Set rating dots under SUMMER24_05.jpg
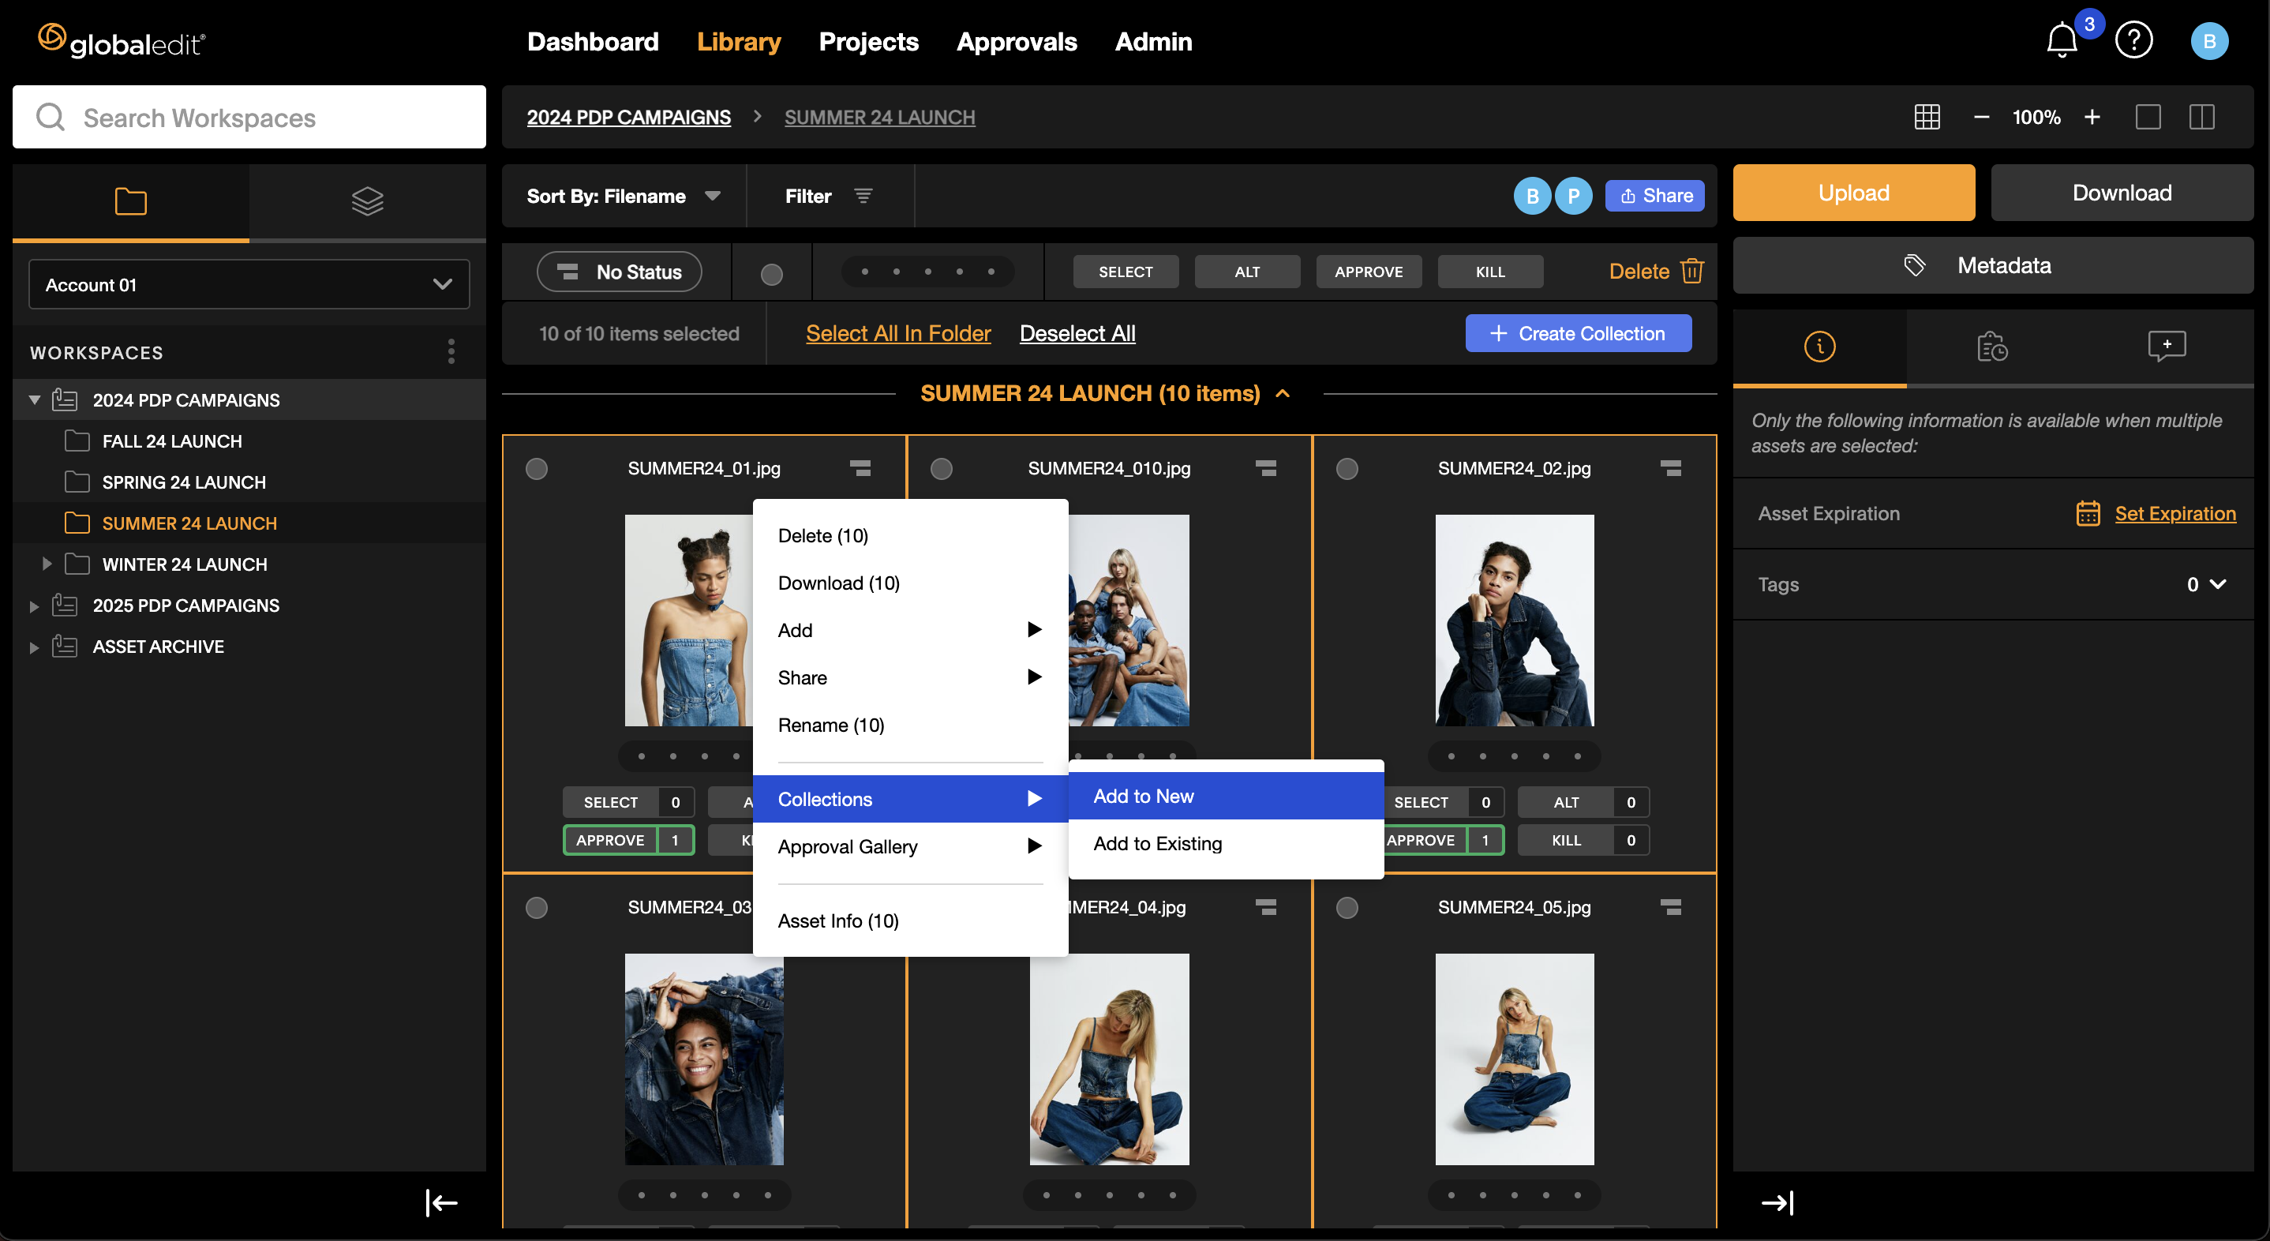This screenshot has height=1241, width=2270. pos(1514,1195)
